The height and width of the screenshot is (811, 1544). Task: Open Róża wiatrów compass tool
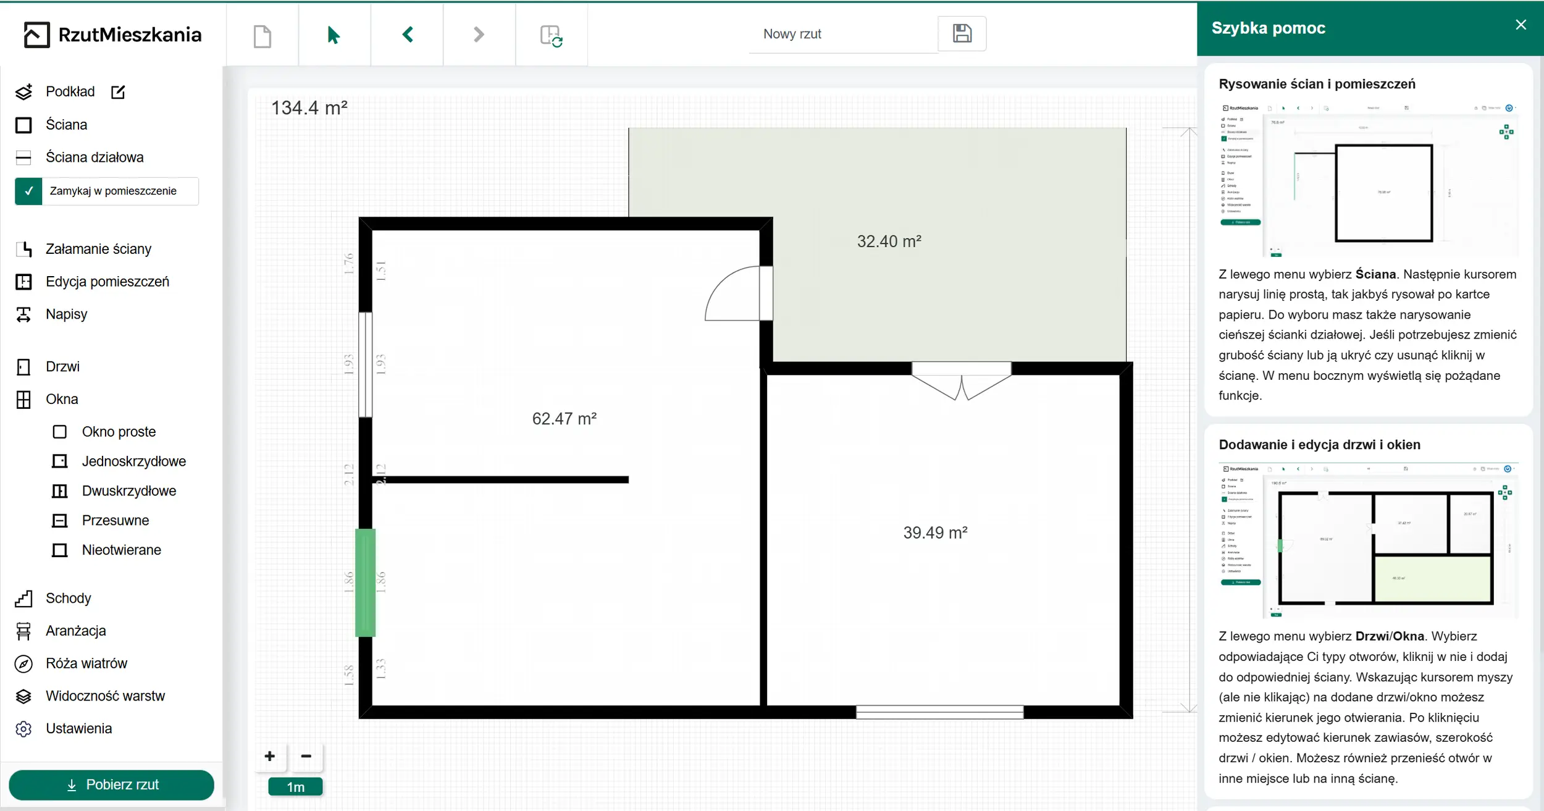click(x=86, y=663)
